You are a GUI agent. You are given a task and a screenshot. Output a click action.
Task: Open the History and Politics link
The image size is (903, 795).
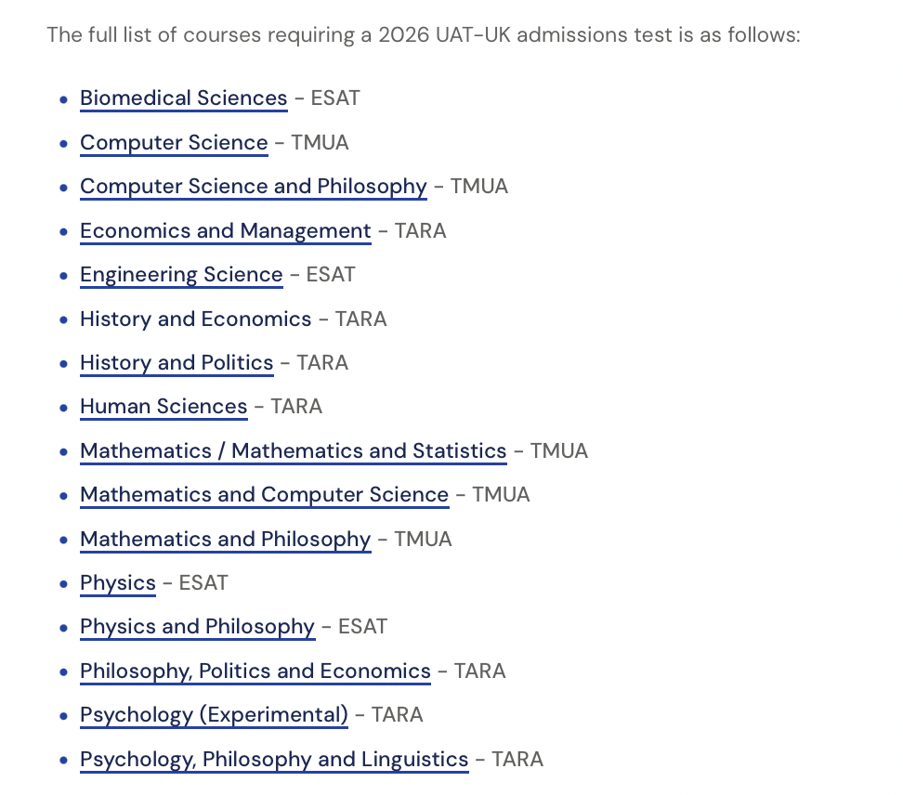tap(177, 362)
